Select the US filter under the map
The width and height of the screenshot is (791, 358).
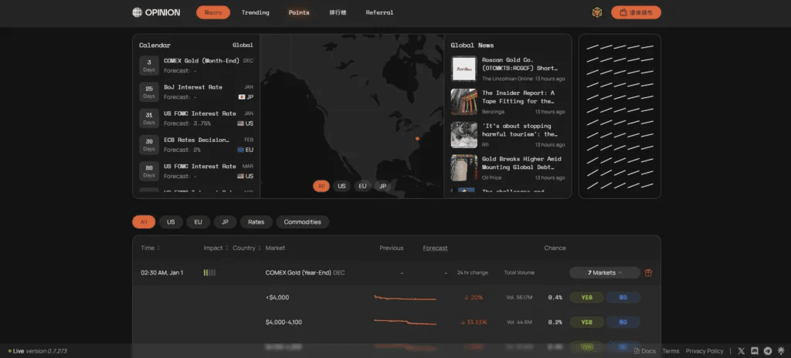(341, 186)
